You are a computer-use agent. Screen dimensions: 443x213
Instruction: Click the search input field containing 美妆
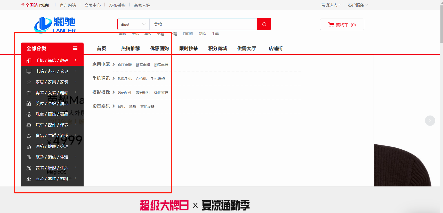(203, 24)
